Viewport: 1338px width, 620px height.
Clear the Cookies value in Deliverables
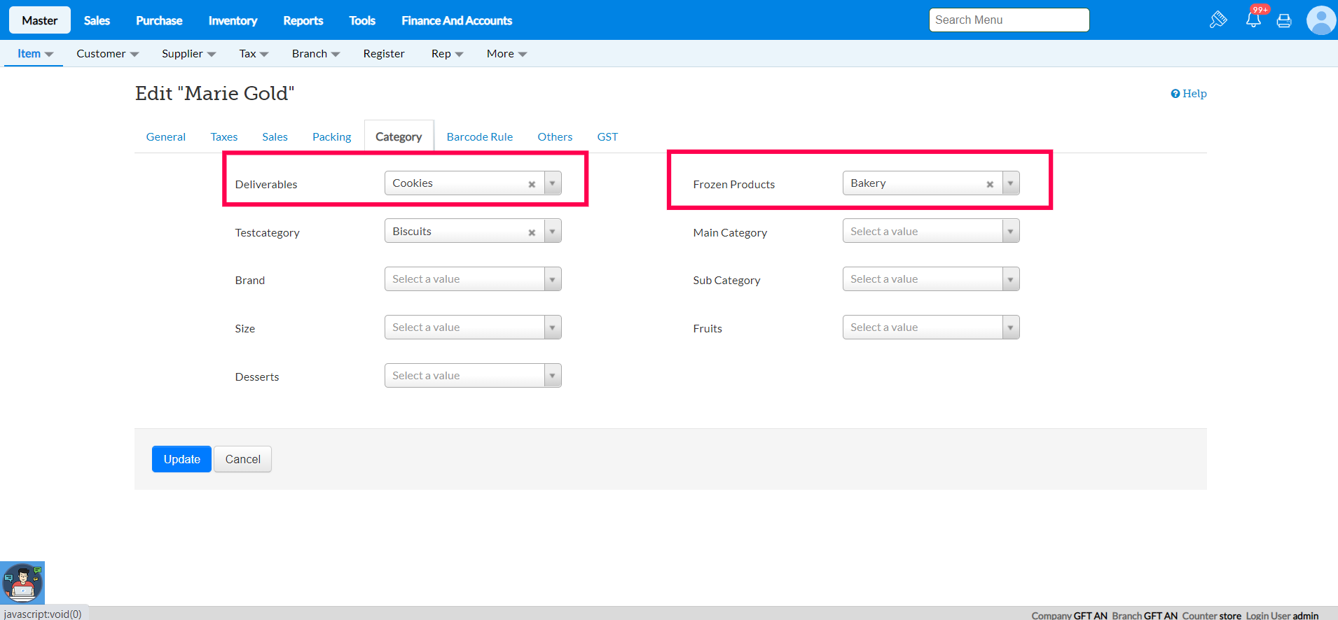532,184
